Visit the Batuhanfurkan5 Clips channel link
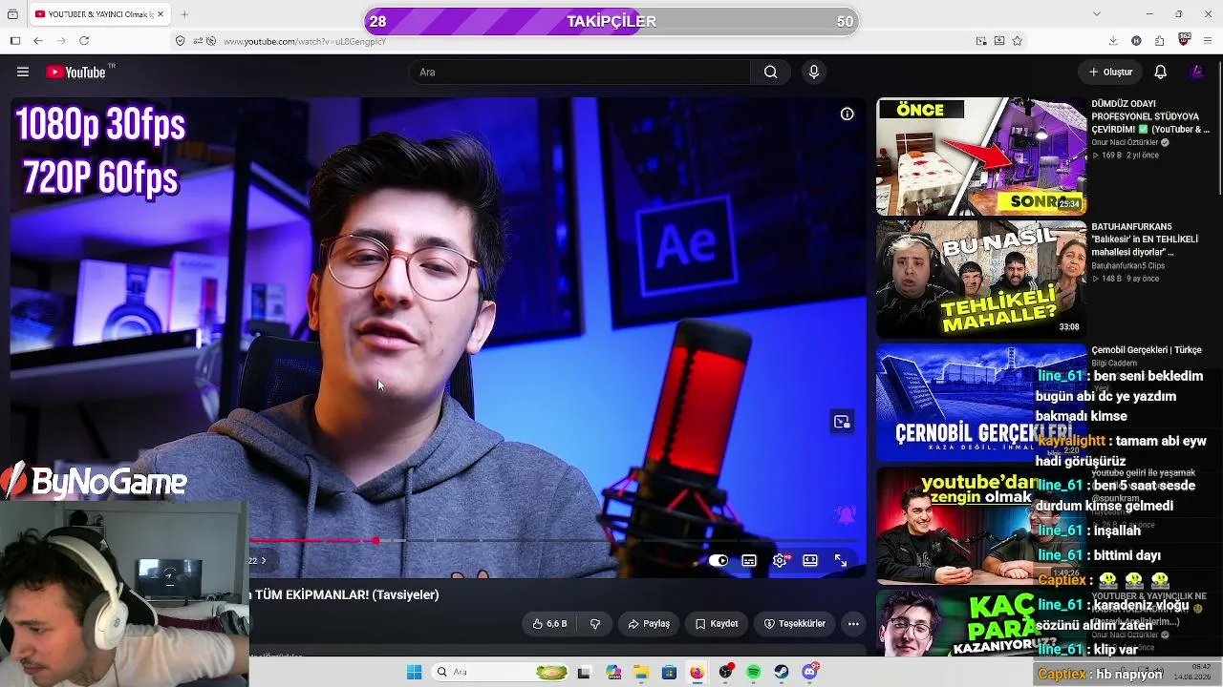The width and height of the screenshot is (1223, 687). click(x=1128, y=265)
